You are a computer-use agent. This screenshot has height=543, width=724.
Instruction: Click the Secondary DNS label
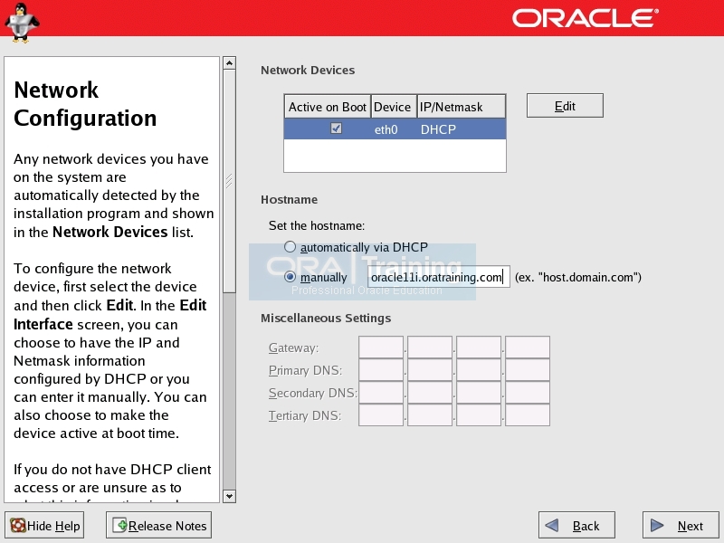coord(312,393)
